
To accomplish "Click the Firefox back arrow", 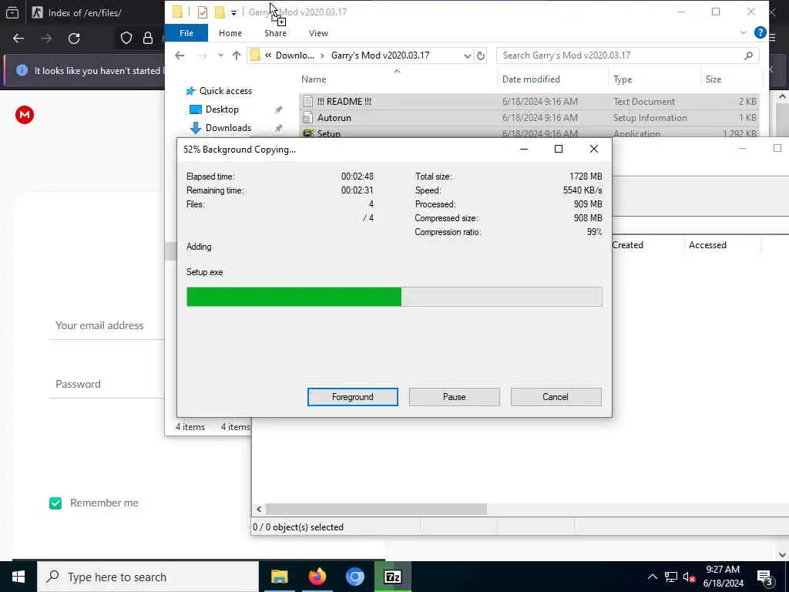I will (x=18, y=39).
